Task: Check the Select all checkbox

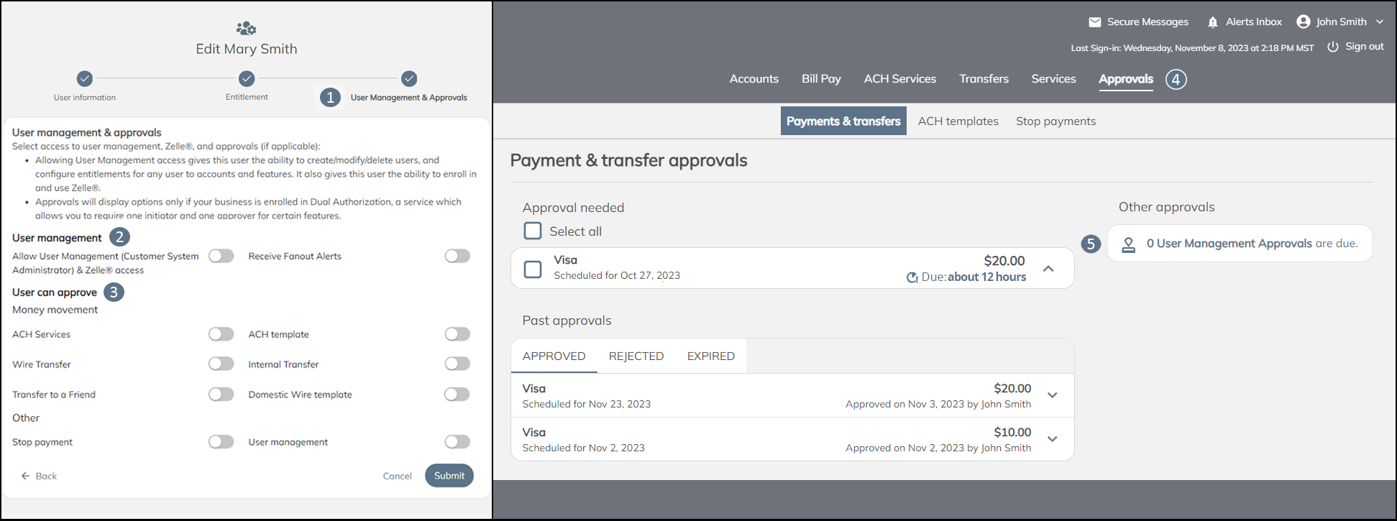Action: click(533, 231)
